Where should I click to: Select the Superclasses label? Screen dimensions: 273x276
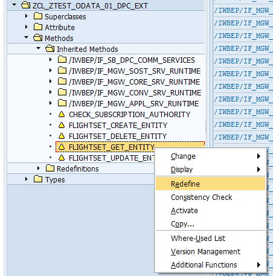[65, 17]
